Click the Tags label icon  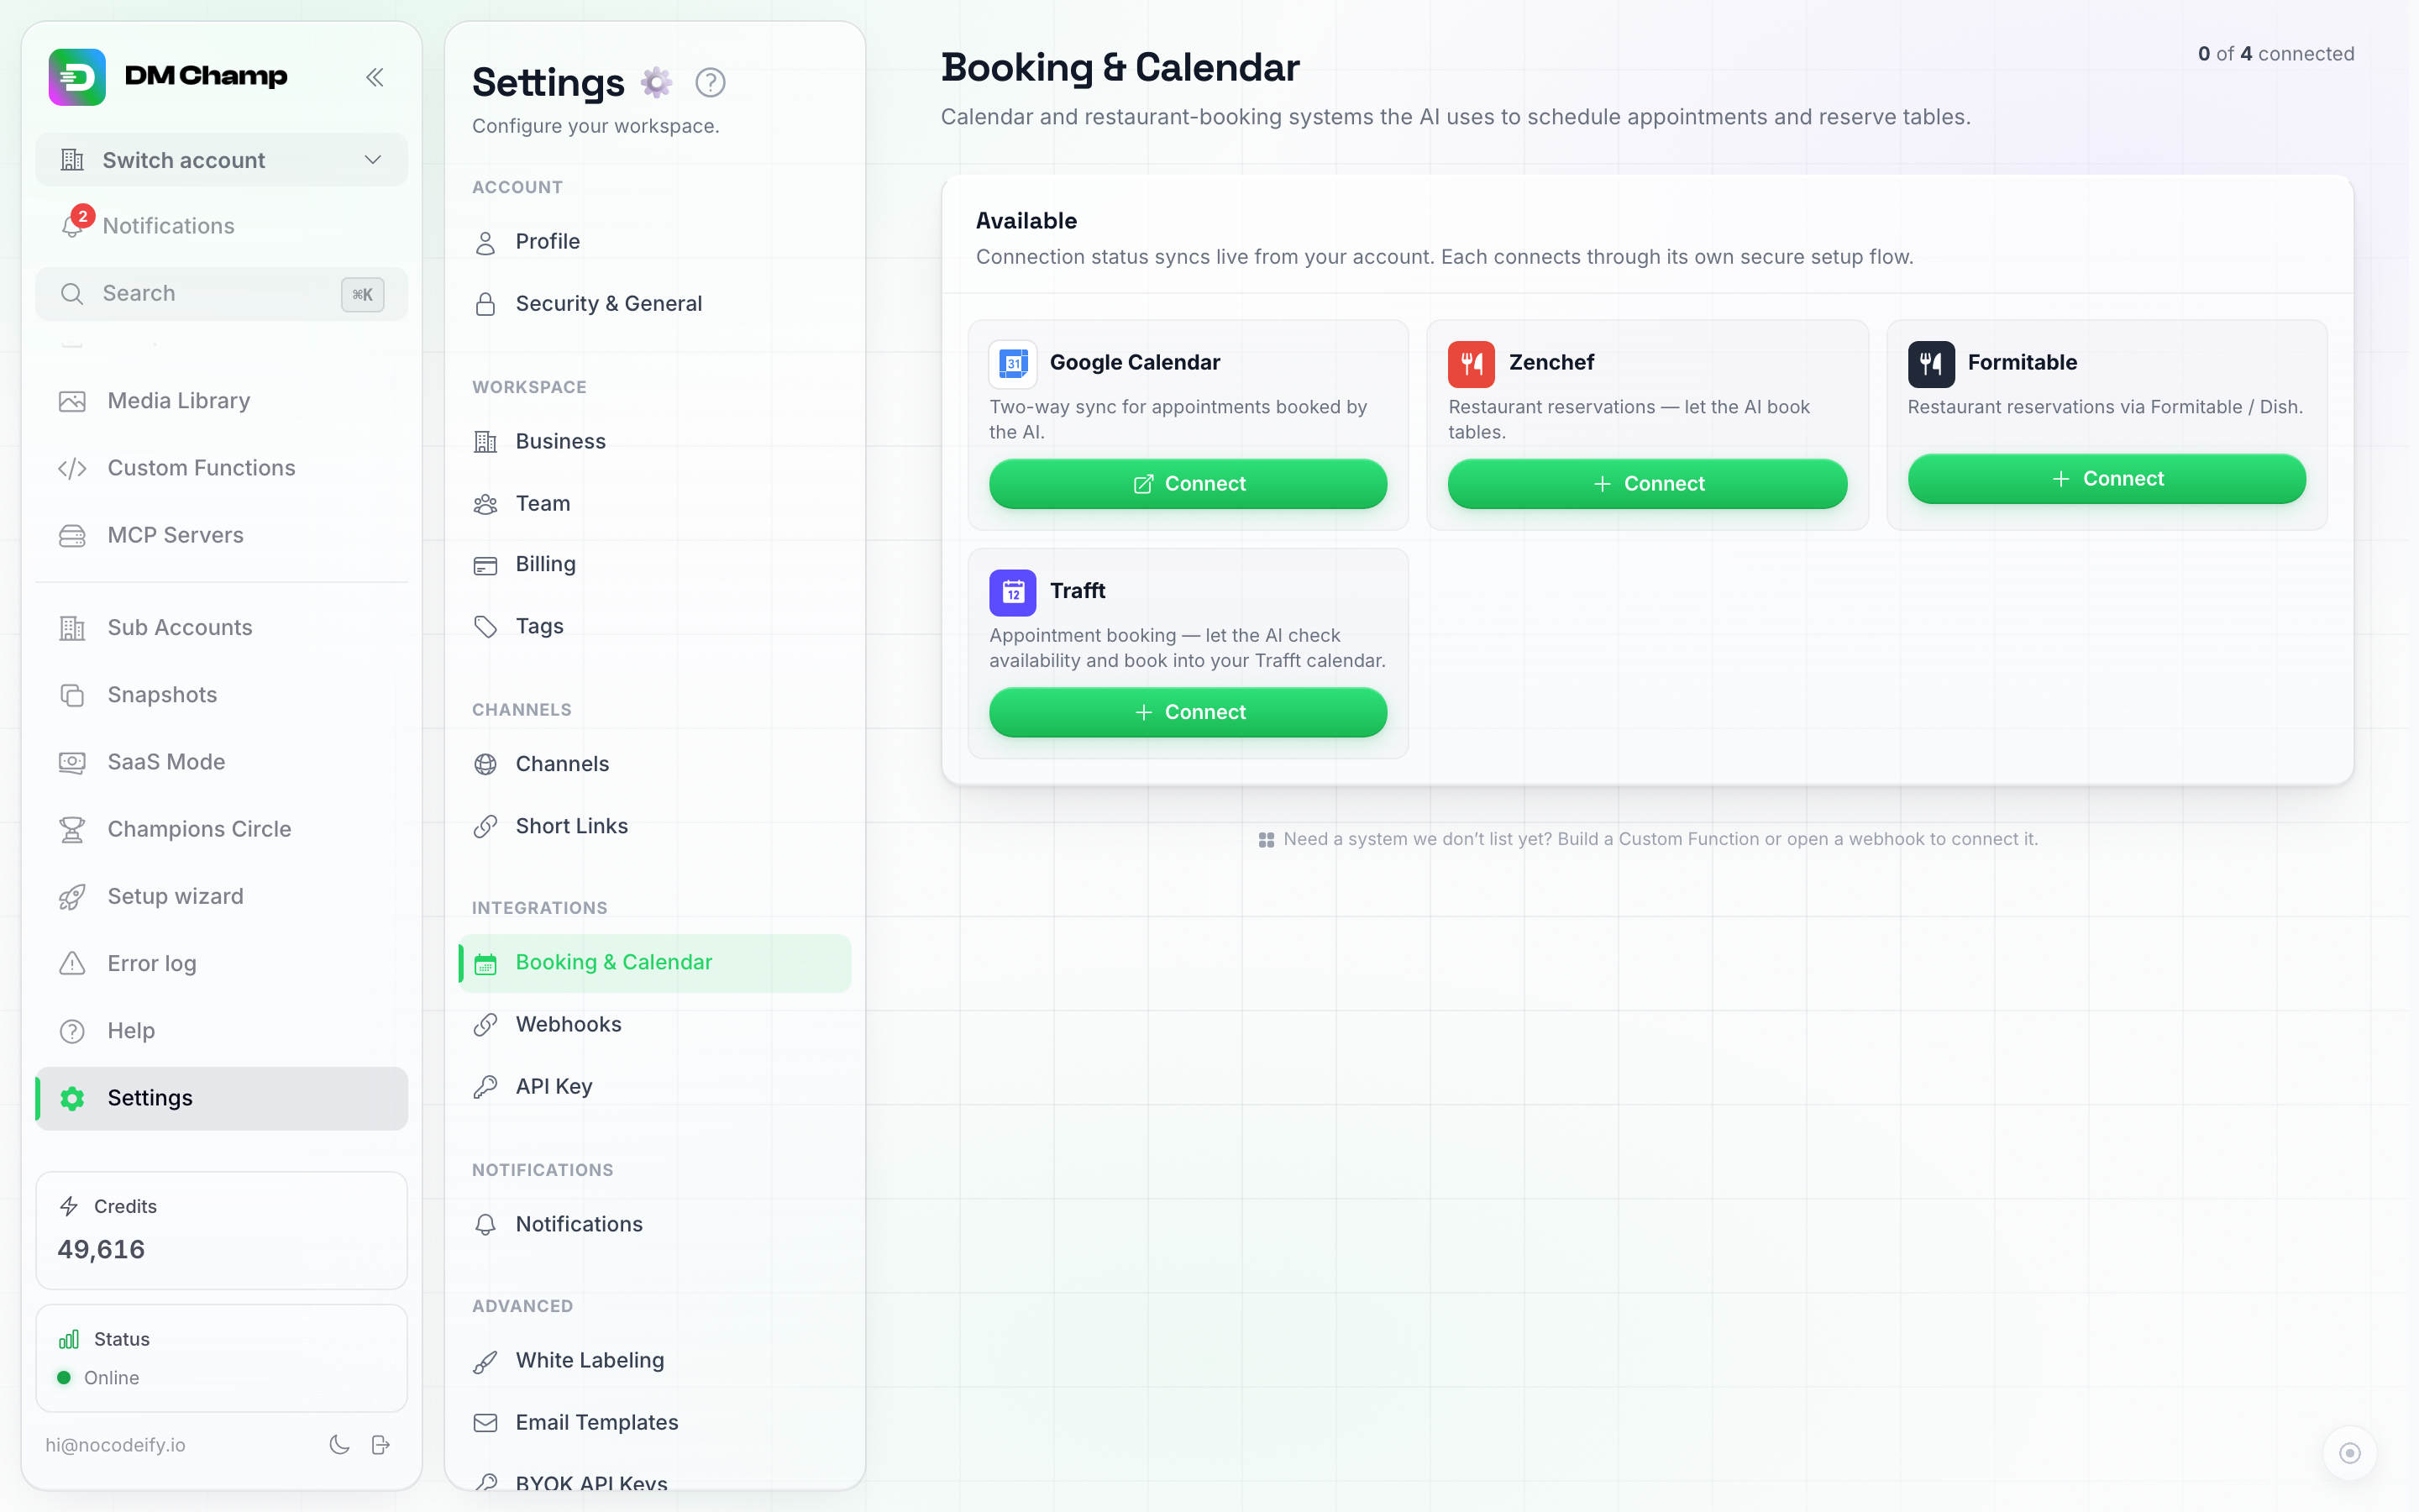(x=485, y=627)
